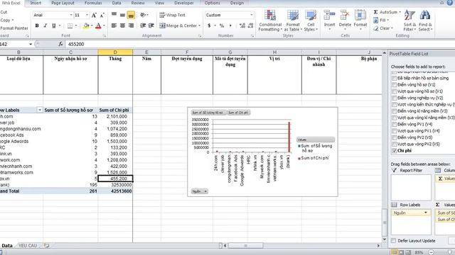Viewport: 455px width, 255px height.
Task: Open the Name Box dropdown arrow
Action: [x=31, y=44]
